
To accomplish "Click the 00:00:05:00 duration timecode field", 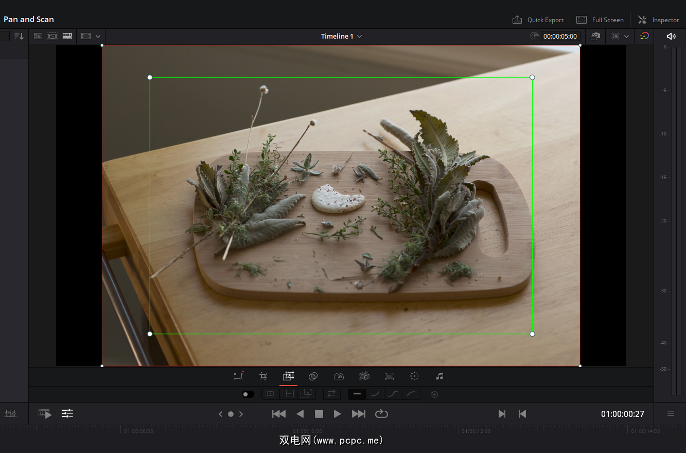I will click(560, 36).
